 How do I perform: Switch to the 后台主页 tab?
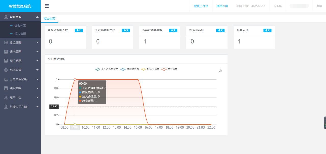pos(49,19)
